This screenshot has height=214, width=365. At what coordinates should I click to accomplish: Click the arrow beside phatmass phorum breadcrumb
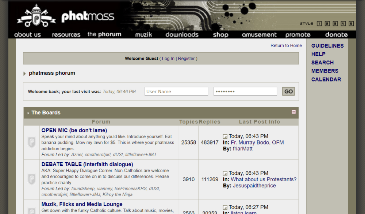24,74
